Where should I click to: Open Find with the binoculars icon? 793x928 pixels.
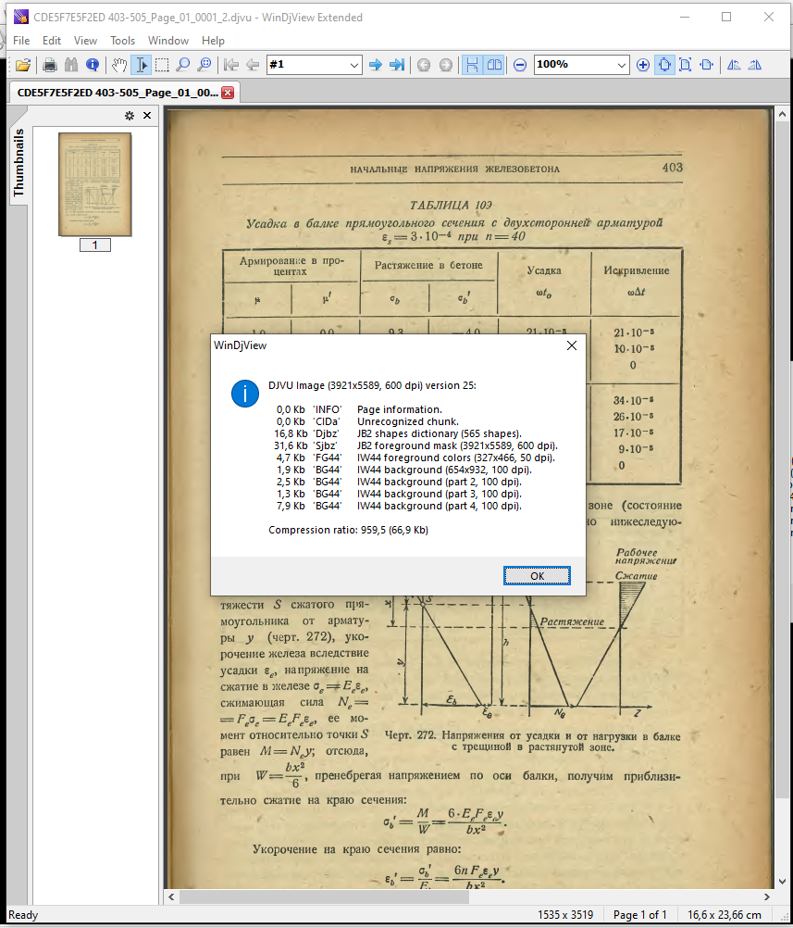(70, 65)
